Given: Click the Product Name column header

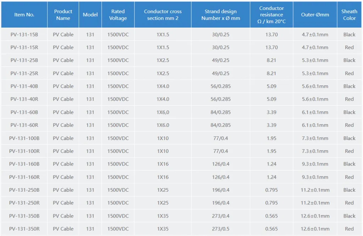Looking at the screenshot, I should click(63, 15).
